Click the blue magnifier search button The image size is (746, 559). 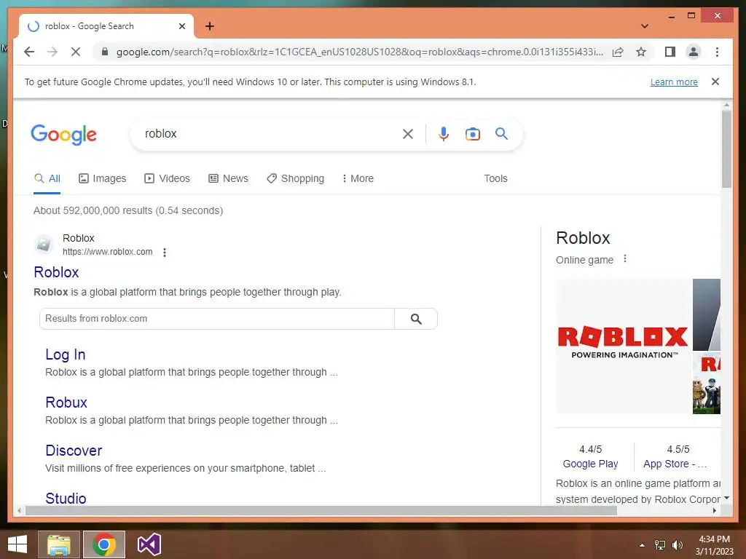[501, 134]
